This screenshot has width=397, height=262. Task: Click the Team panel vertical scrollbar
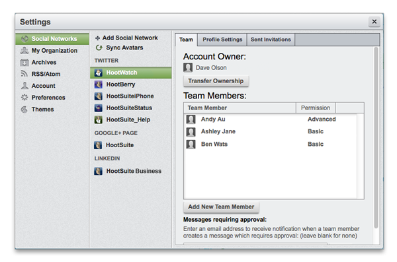[x=376, y=138]
